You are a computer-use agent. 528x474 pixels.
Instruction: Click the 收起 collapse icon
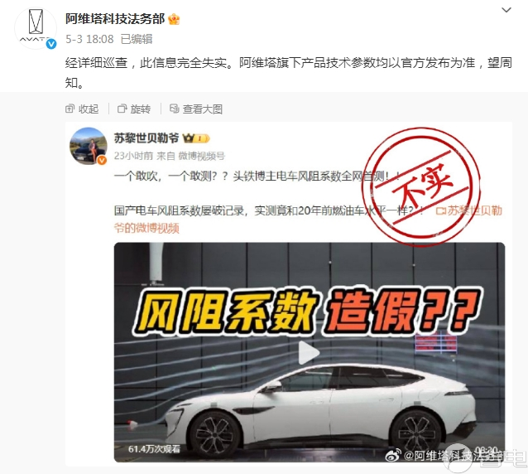click(70, 109)
